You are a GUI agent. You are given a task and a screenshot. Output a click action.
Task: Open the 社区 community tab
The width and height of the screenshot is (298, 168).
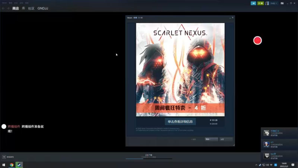point(31,8)
